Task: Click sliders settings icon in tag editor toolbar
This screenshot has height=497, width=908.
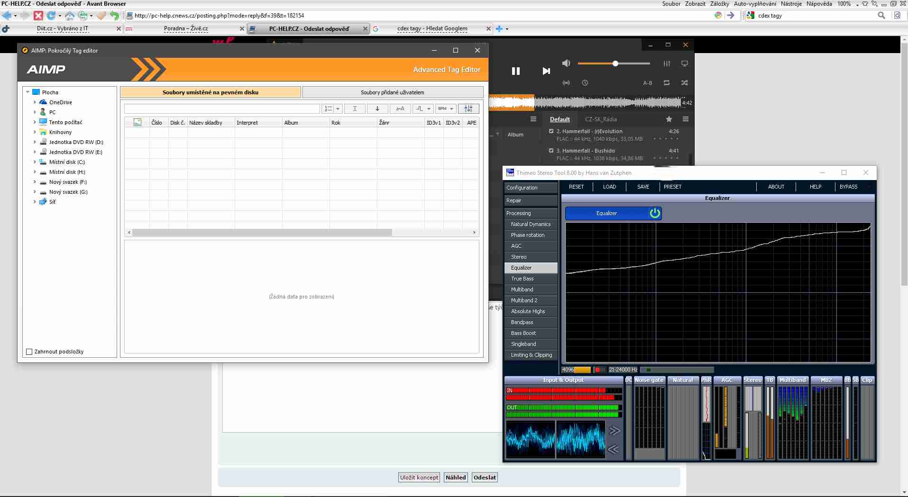Action: click(468, 108)
